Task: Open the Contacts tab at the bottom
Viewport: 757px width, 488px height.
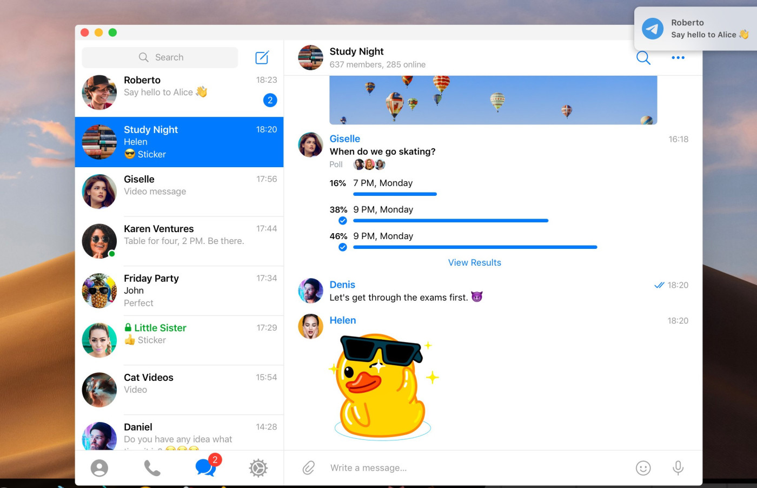Action: 99,468
